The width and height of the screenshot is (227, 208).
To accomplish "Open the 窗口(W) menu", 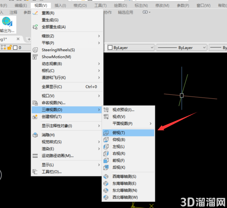I will 203,5.
